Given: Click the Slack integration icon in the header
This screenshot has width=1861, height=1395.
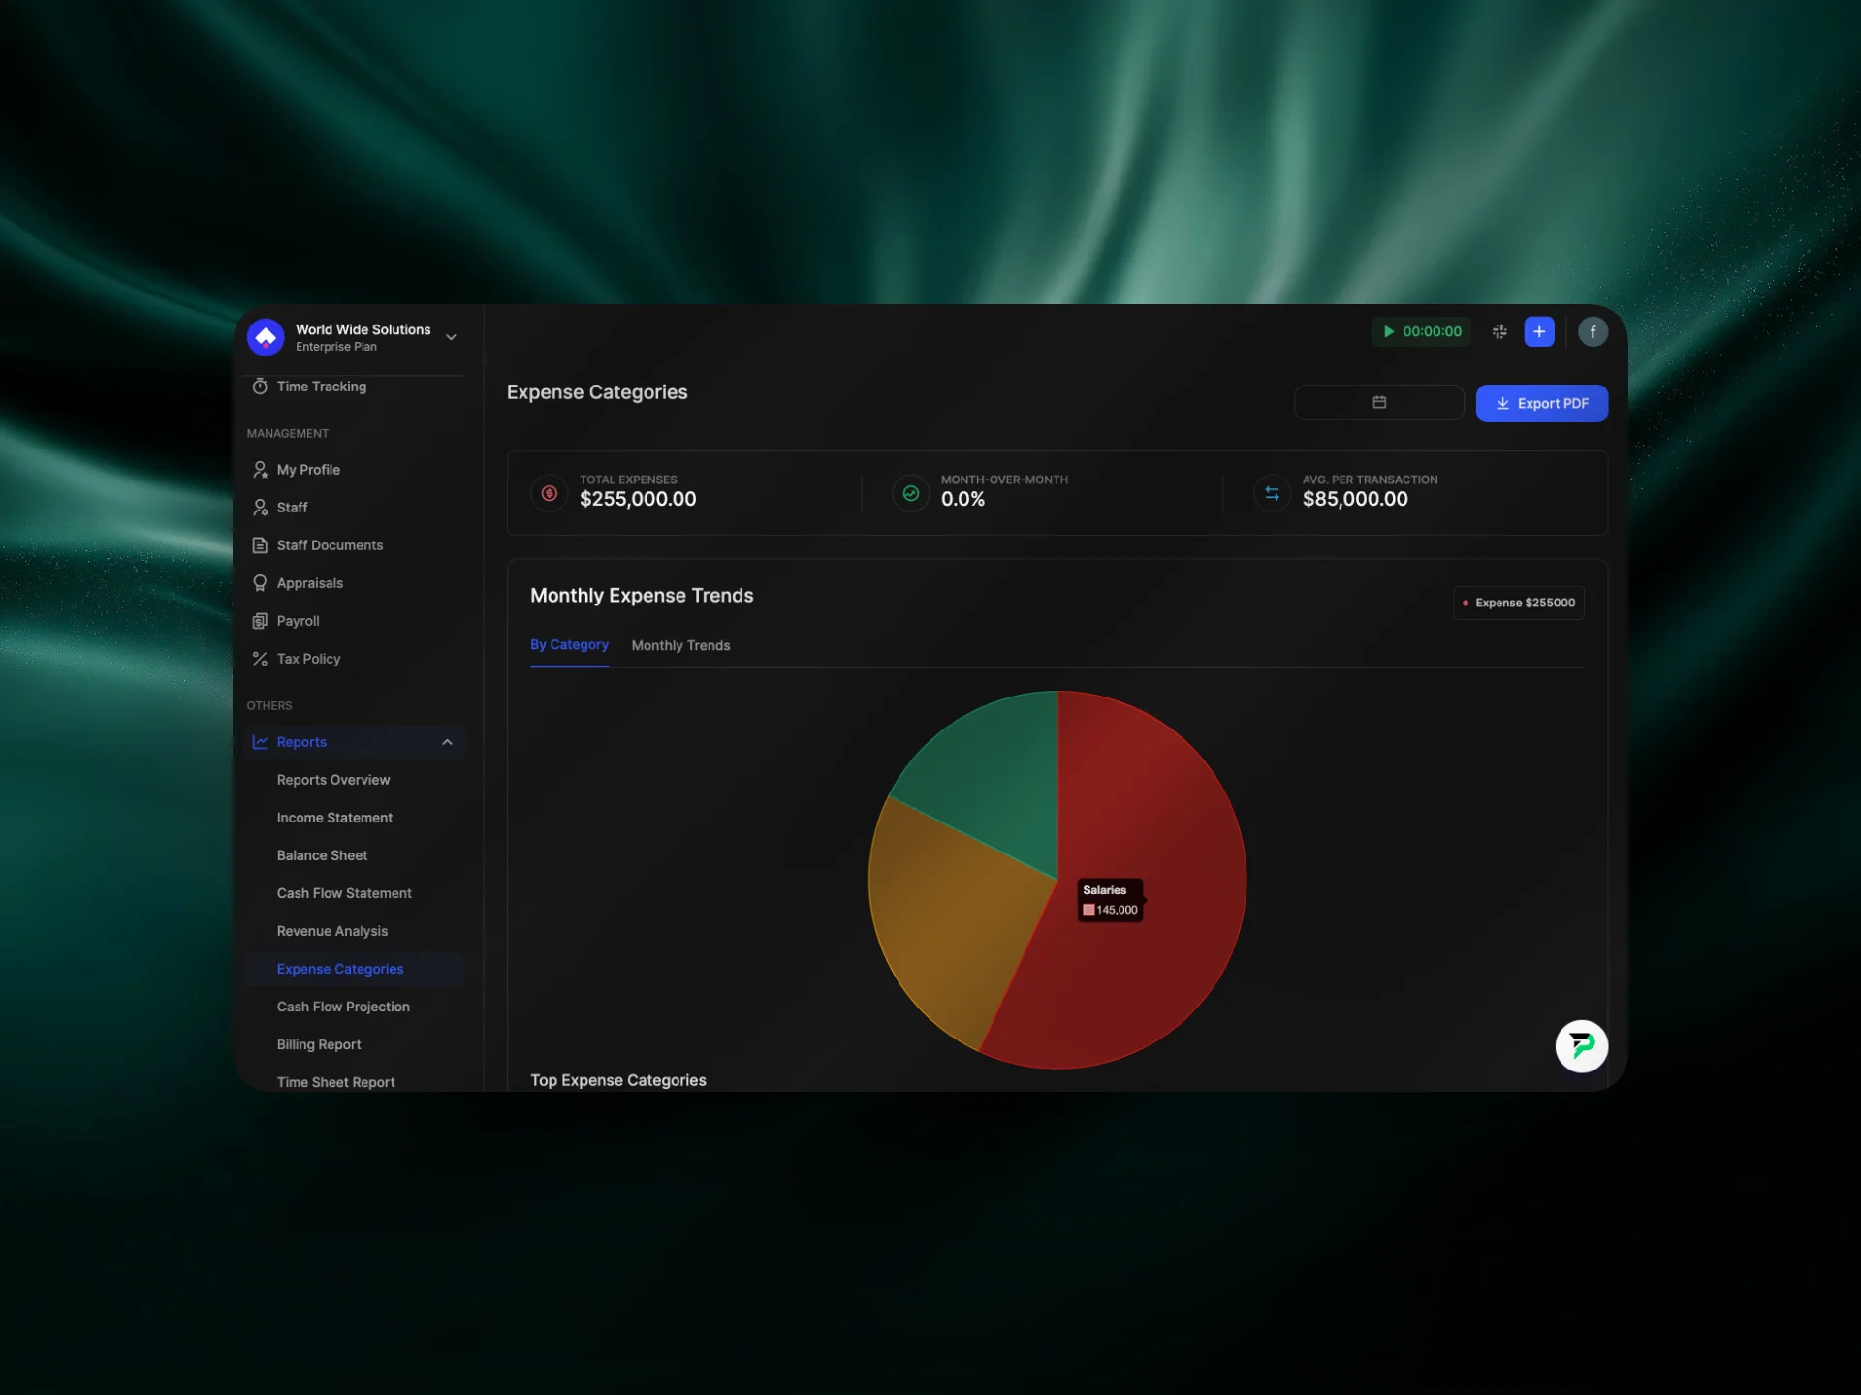Looking at the screenshot, I should (x=1498, y=331).
